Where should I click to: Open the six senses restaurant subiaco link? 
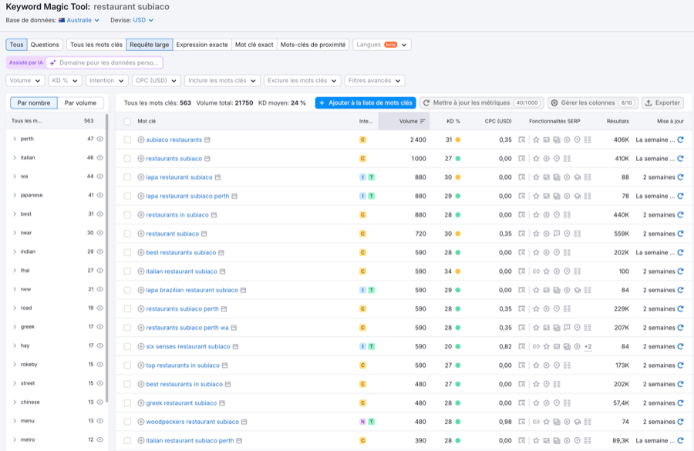point(188,347)
